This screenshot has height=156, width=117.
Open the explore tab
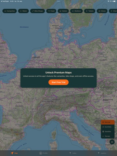point(102,153)
